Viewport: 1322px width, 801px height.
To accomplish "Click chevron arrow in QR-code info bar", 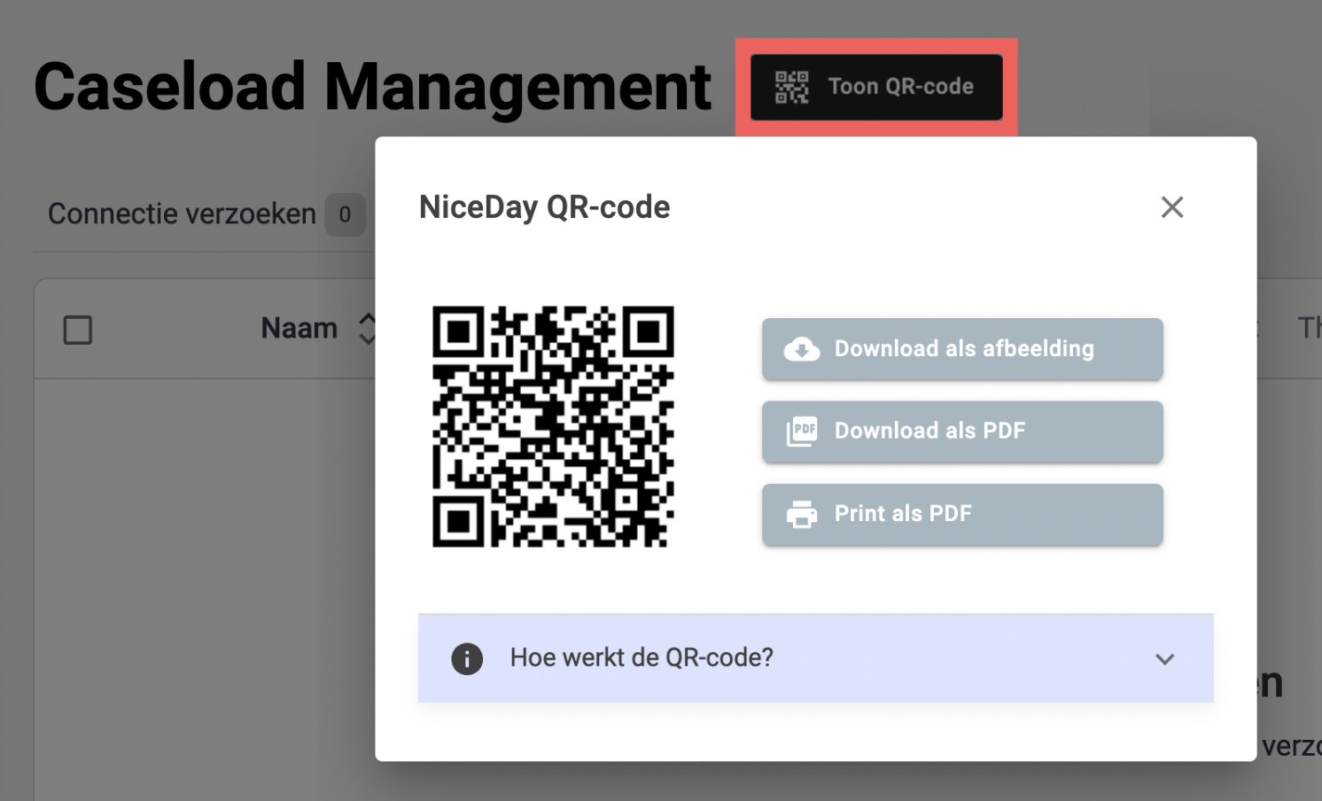I will (x=1165, y=659).
